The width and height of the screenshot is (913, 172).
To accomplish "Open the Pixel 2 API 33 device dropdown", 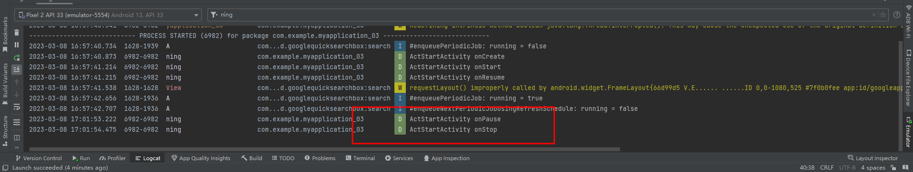I will [108, 15].
